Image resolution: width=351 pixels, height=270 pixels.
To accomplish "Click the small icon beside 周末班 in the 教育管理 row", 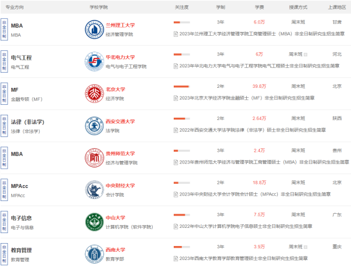I will tap(305, 247).
